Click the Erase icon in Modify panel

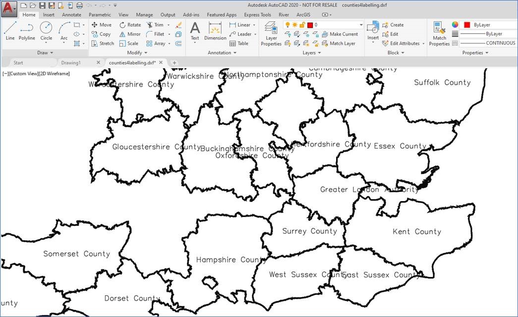pos(179,25)
